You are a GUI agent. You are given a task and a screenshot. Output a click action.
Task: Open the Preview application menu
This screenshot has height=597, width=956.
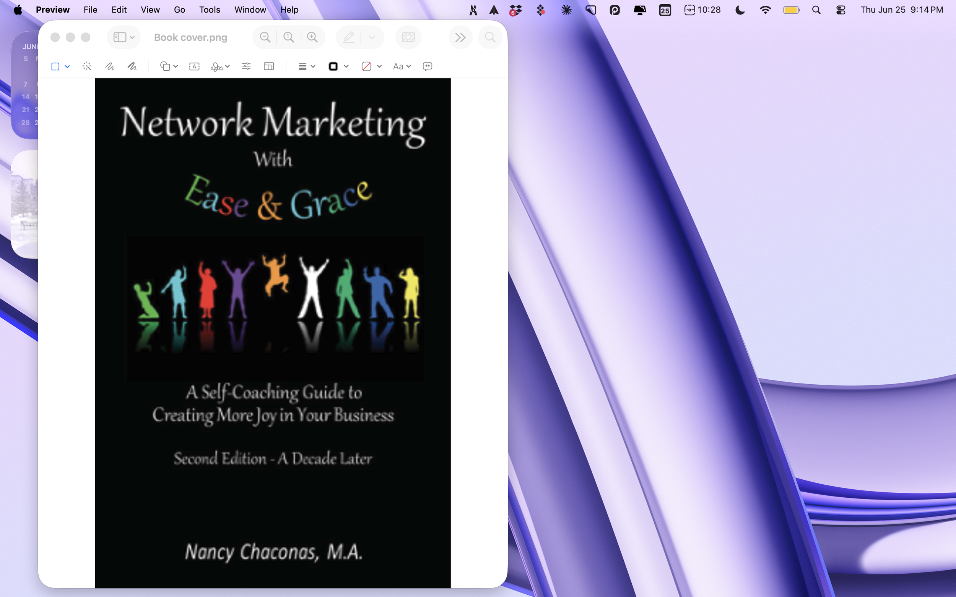52,10
